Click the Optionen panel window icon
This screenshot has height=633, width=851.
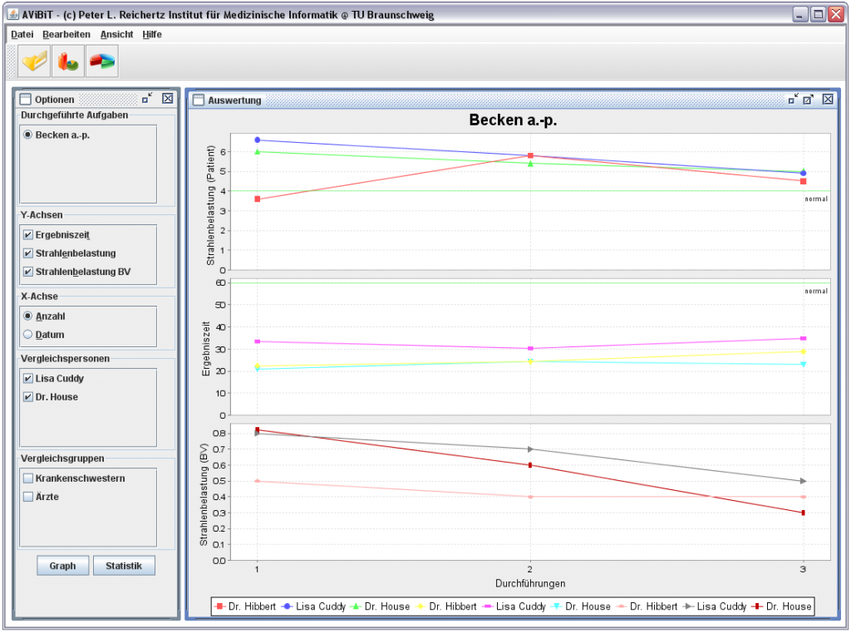click(x=26, y=99)
